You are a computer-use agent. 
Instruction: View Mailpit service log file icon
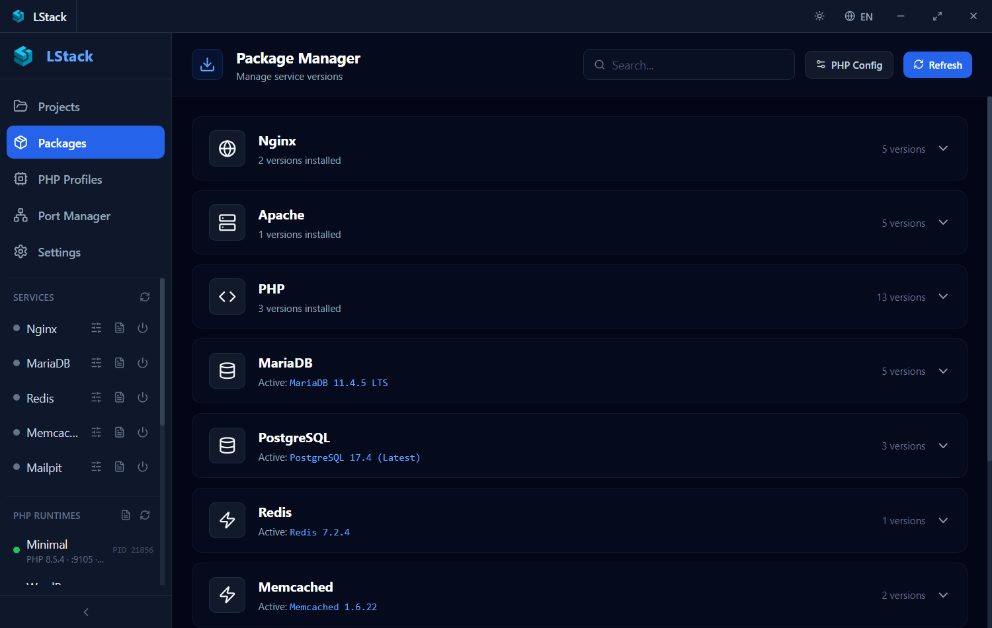(120, 467)
